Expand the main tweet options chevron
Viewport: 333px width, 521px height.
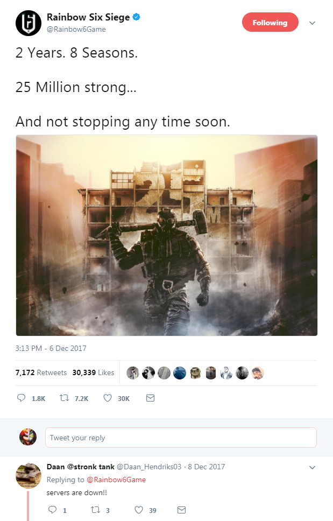[x=312, y=23]
